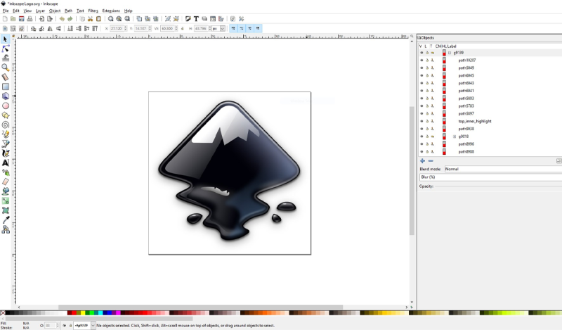The image size is (562, 330).
Task: Select the Paint Bucket tool
Action: point(6,191)
